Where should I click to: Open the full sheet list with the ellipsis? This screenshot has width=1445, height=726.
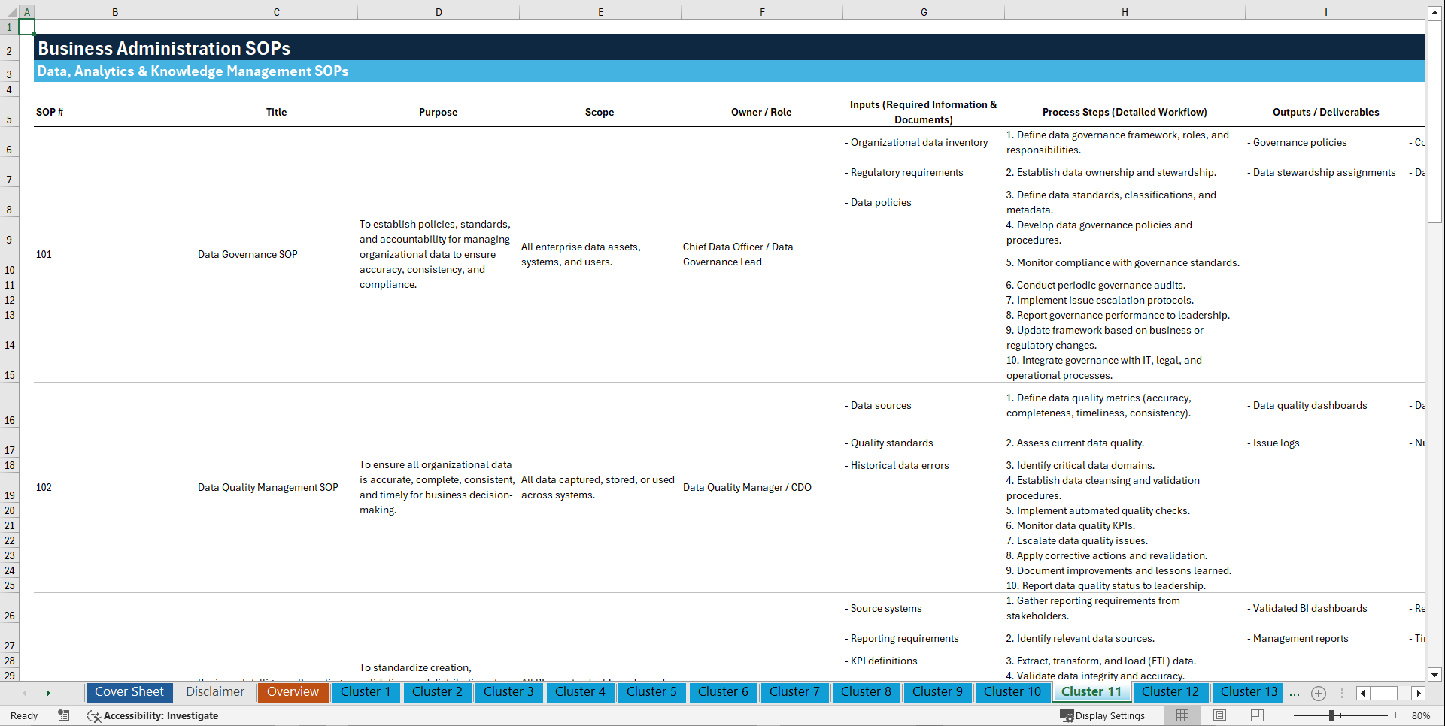click(1295, 693)
